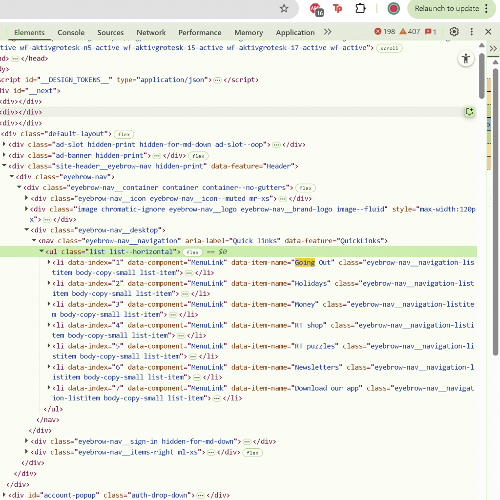Expand the eyebrow-nav__items-right div ellipsis

coord(211,453)
